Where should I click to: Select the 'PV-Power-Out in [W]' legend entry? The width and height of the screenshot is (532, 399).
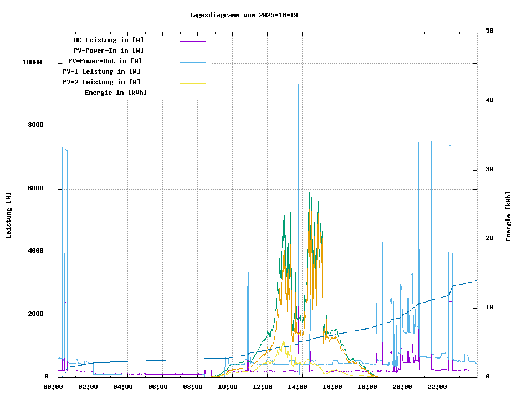pos(105,61)
